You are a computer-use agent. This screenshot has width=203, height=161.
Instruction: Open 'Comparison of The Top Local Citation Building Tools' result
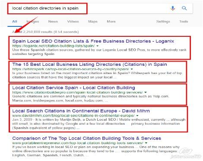click(x=87, y=138)
